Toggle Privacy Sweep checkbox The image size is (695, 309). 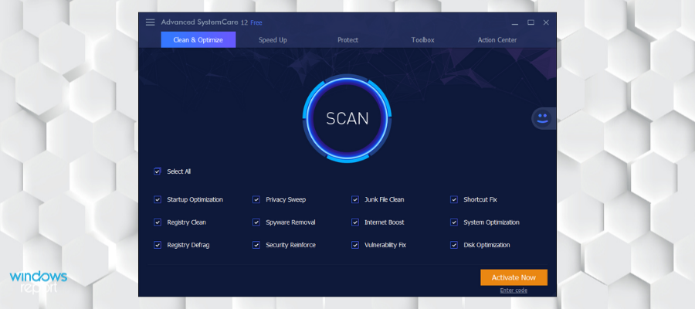click(256, 199)
